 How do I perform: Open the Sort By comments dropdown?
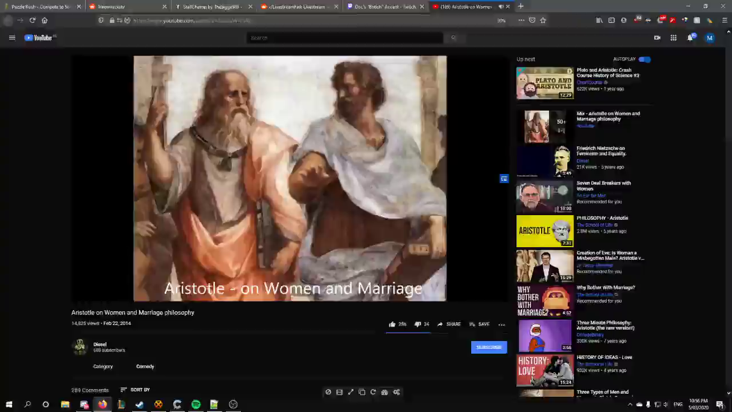[x=135, y=390]
